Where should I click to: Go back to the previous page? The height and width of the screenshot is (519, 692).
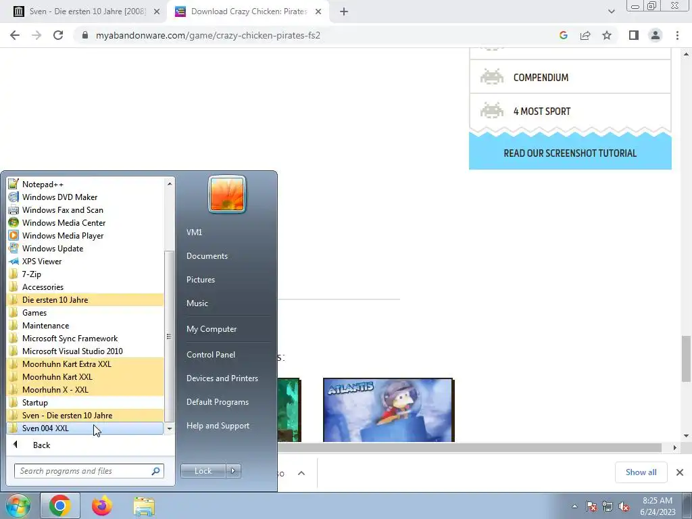coord(15,35)
